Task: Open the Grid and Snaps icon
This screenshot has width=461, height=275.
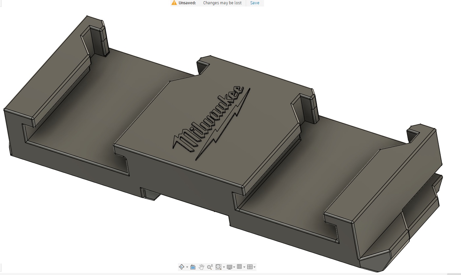Action: (239, 266)
